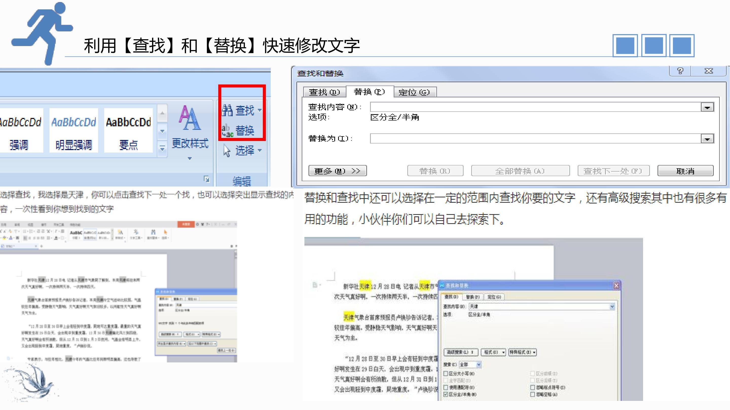Image resolution: width=730 pixels, height=410 pixels.
Task: Toggle 忽略空格(A) checkbox
Action: pyautogui.click(x=533, y=394)
